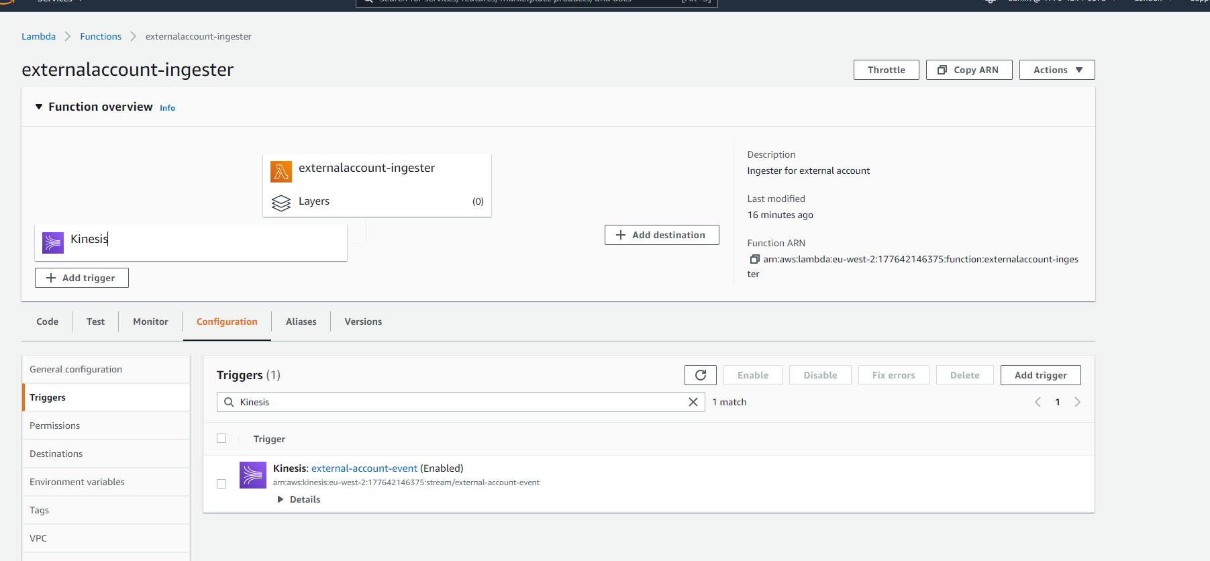Click the Copy ARN button
Viewport: 1210px width, 561px height.
point(968,70)
